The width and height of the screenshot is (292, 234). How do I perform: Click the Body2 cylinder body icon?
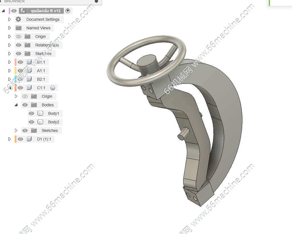click(x=40, y=122)
